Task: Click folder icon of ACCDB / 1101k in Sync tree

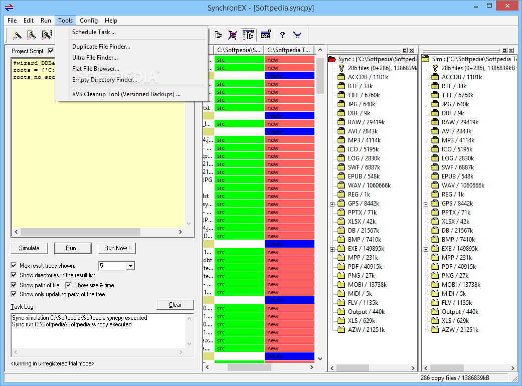Action: (341, 77)
